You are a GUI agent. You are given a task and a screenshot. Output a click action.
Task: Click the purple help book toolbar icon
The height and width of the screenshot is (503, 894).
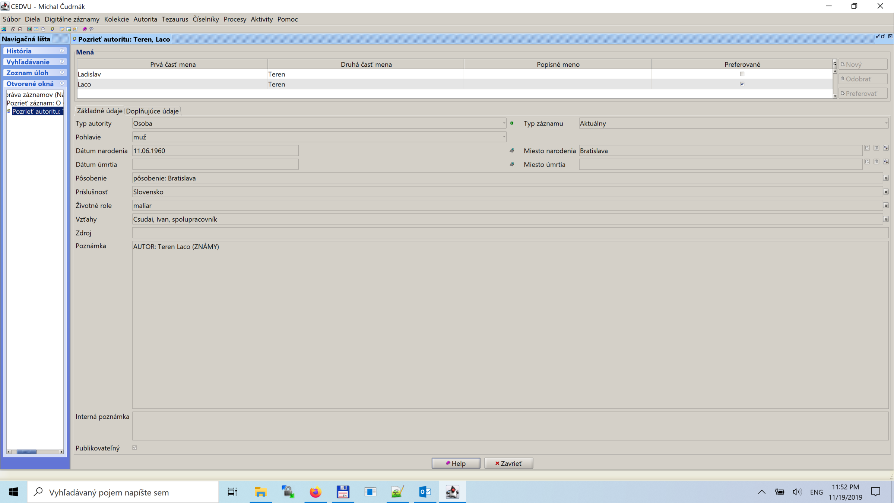pyautogui.click(x=85, y=29)
